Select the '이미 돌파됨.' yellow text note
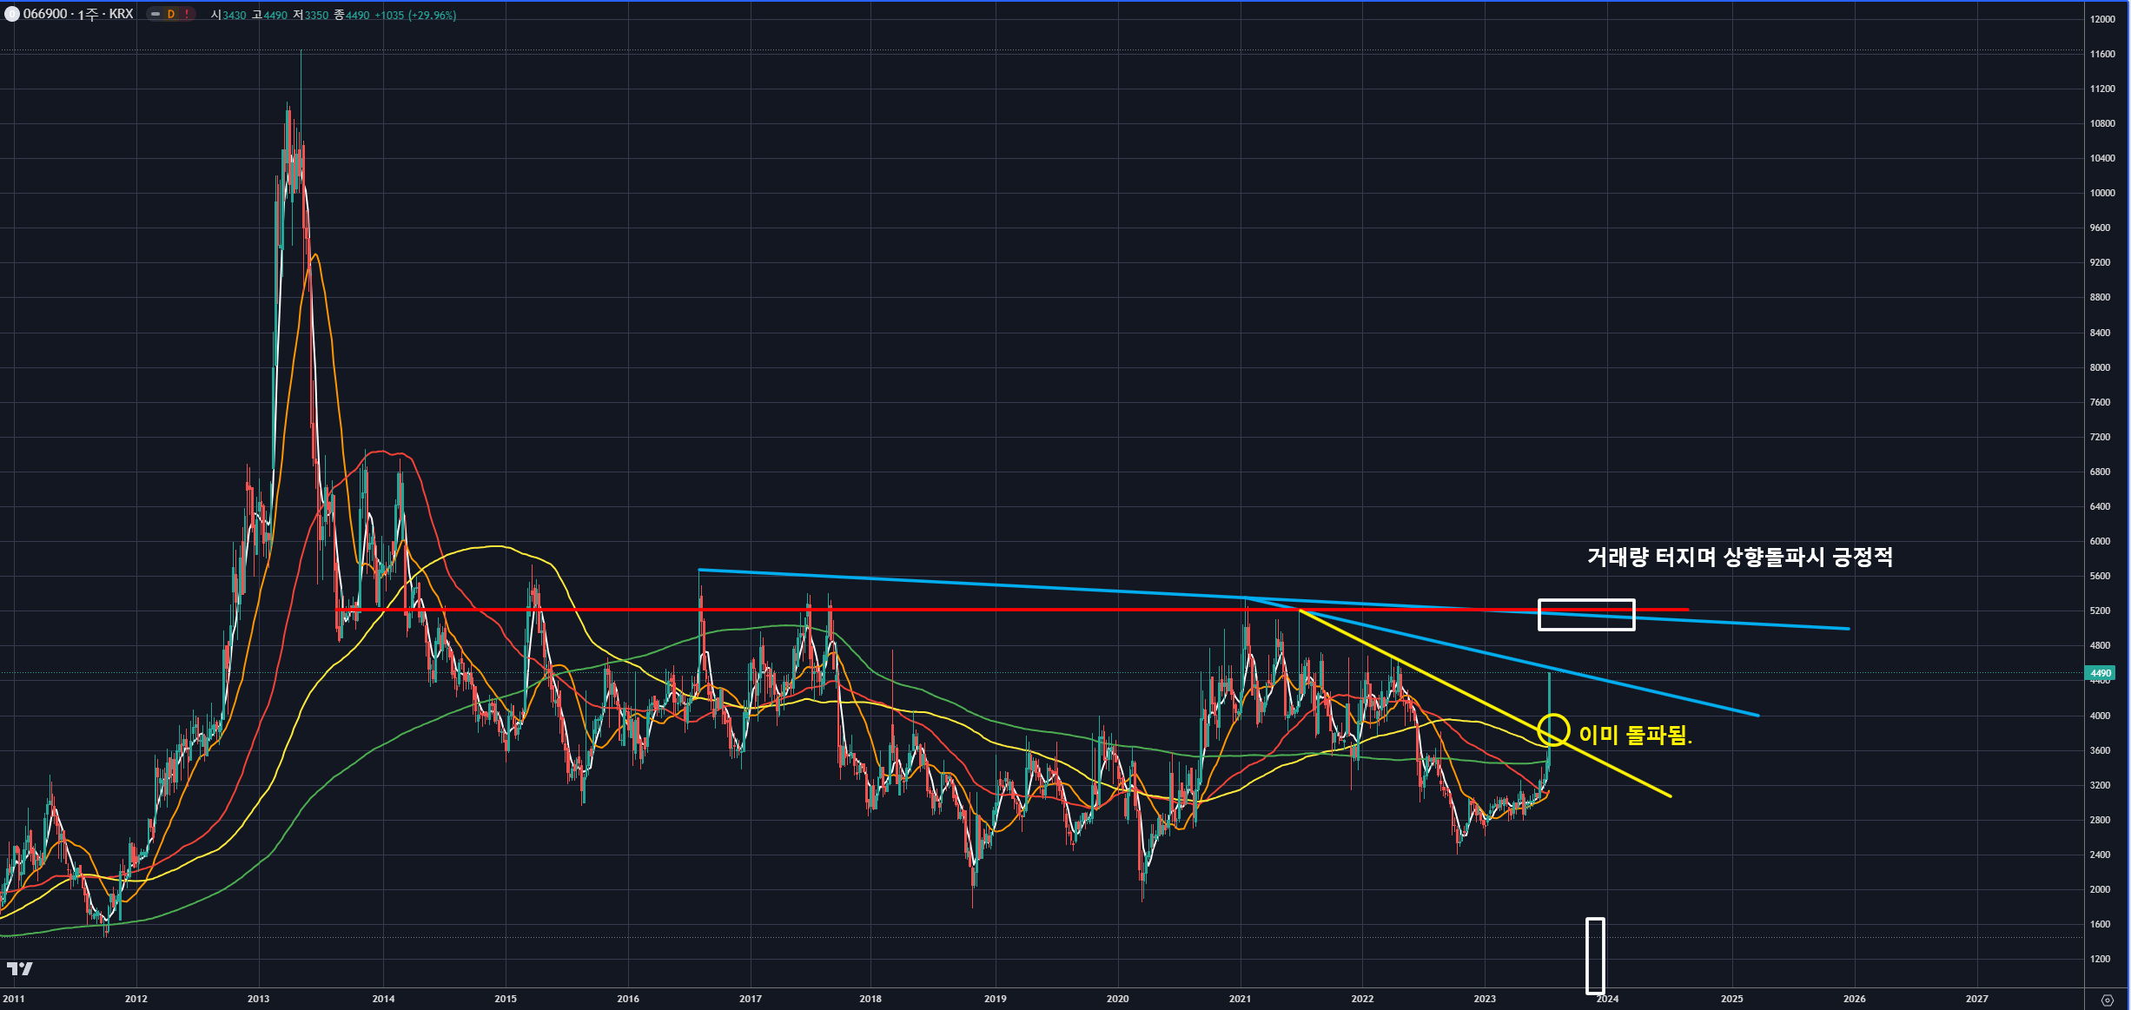2131x1010 pixels. click(x=1635, y=735)
